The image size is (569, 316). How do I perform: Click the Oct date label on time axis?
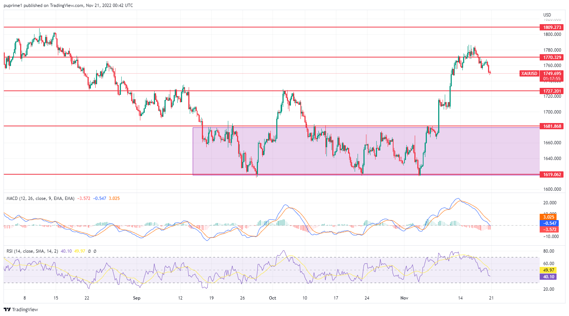273,298
